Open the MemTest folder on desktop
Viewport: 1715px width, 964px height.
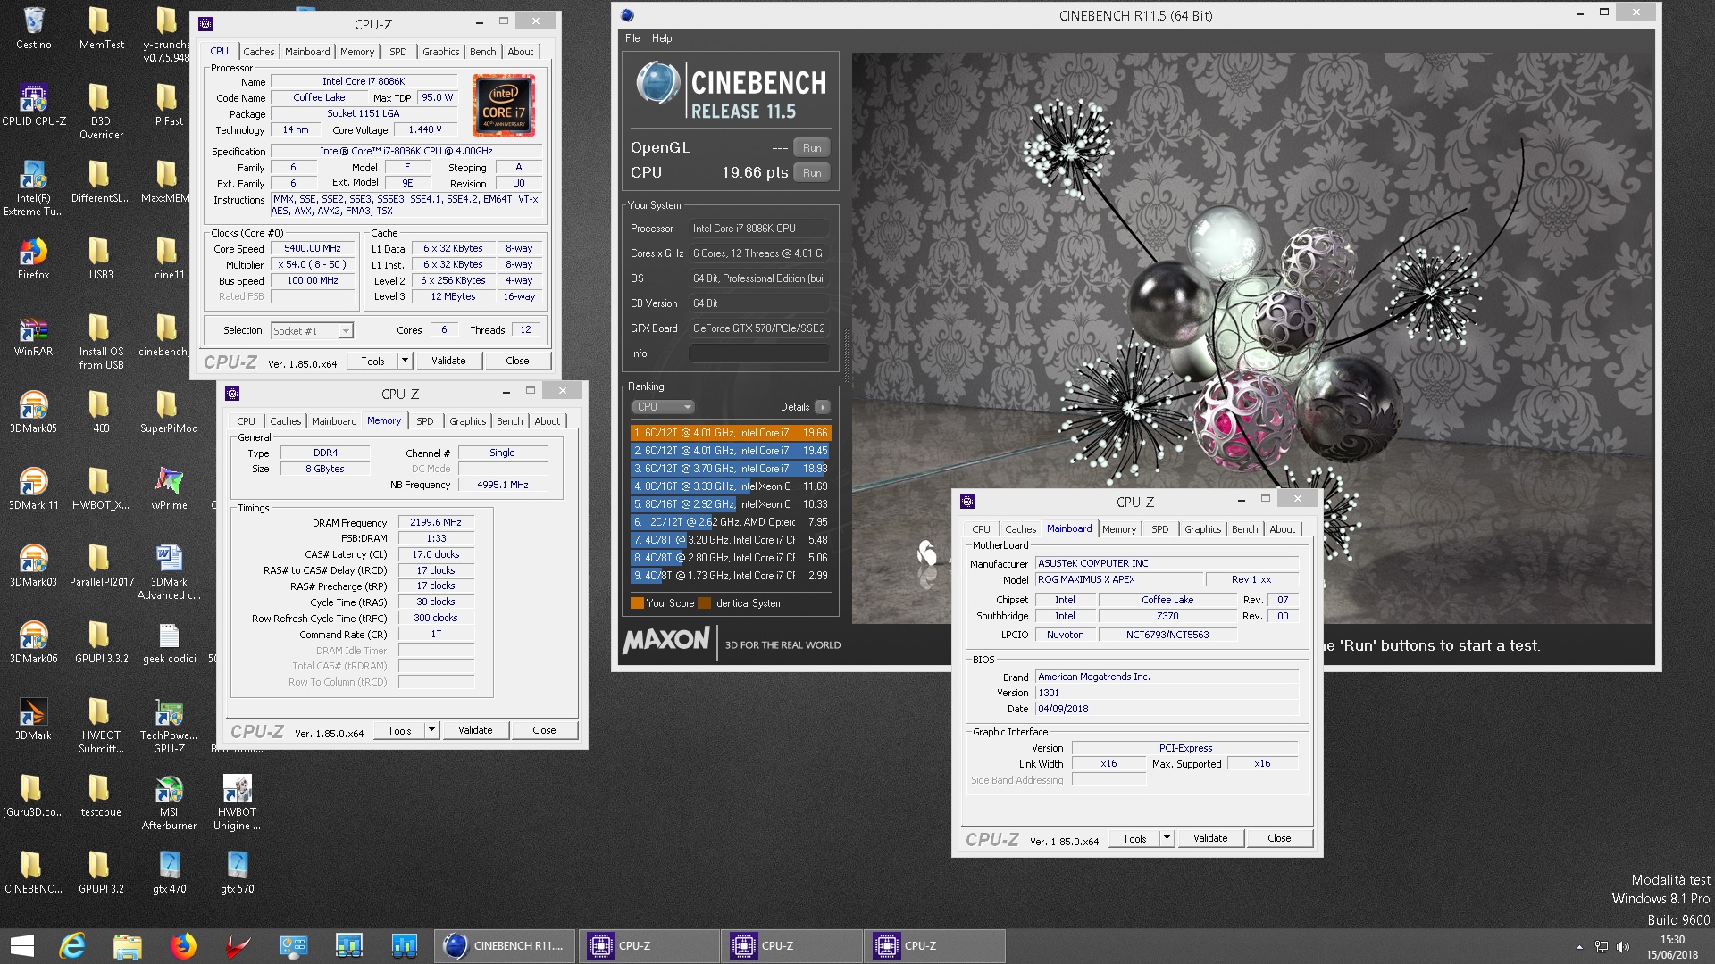coord(101,28)
